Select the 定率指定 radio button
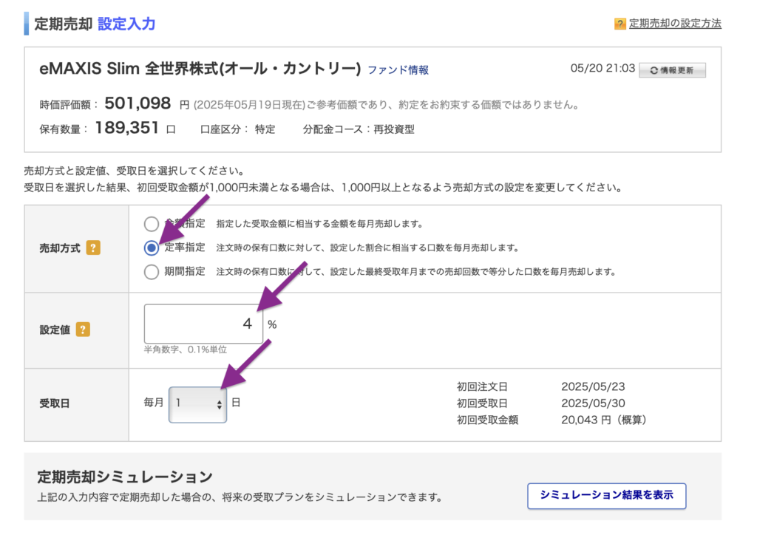757x549 pixels. click(152, 248)
